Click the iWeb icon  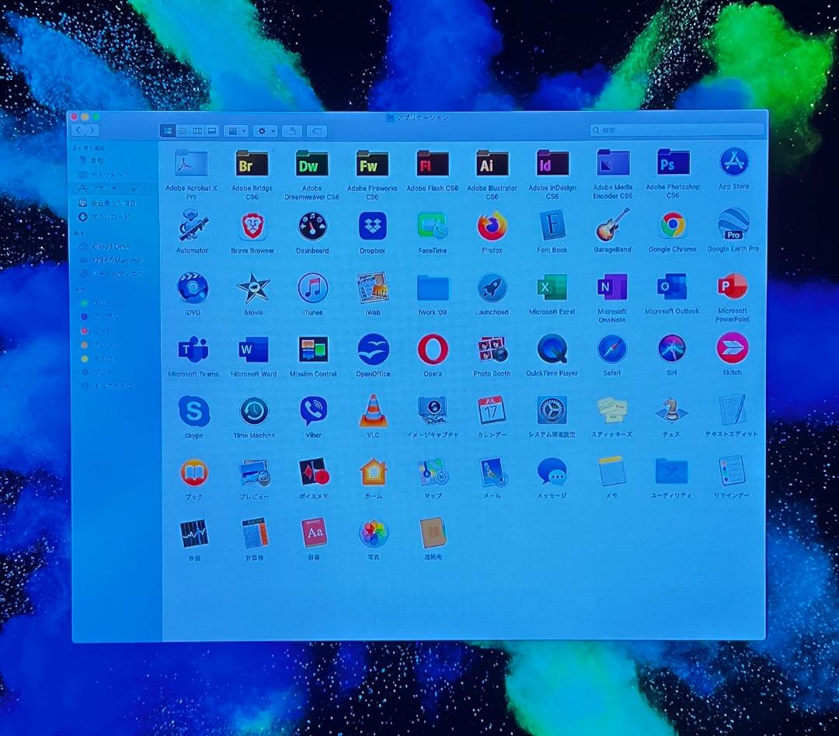click(372, 288)
